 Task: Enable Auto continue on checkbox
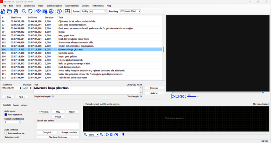point(6,133)
